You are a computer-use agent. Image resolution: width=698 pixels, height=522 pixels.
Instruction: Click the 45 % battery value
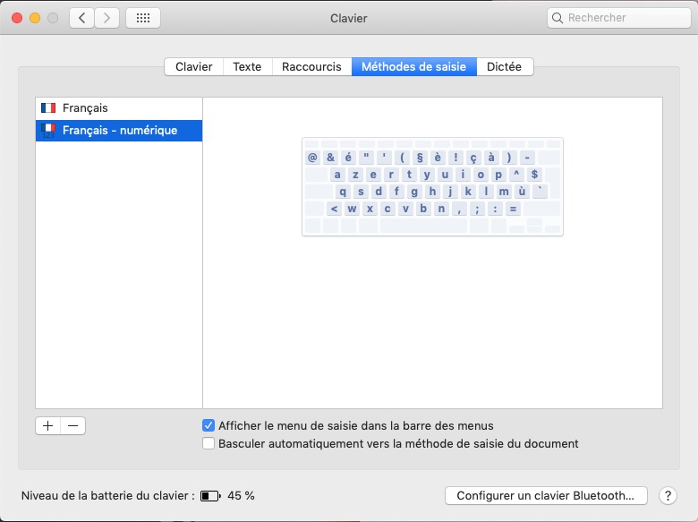(241, 496)
